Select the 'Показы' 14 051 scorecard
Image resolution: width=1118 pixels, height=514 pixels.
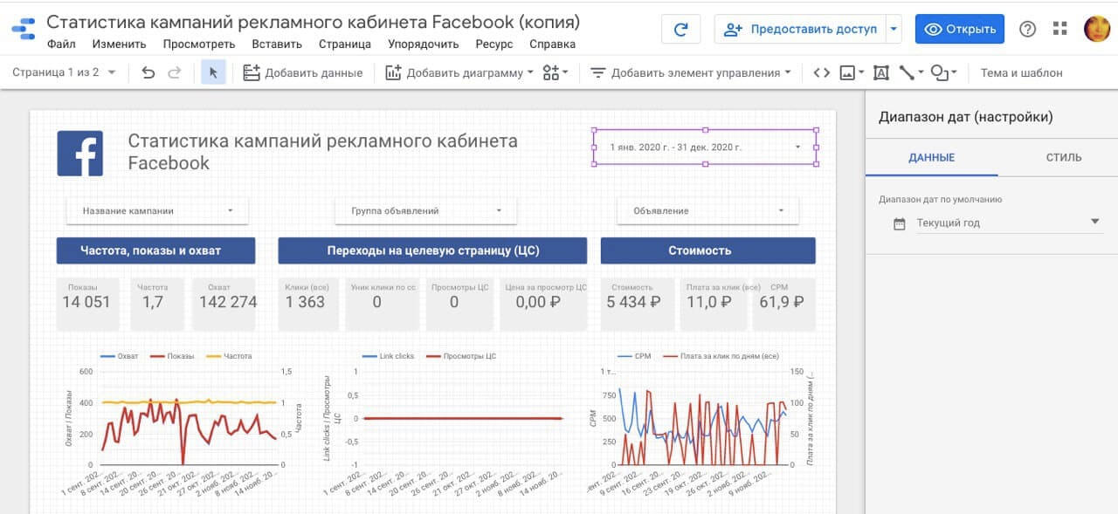pyautogui.click(x=86, y=304)
